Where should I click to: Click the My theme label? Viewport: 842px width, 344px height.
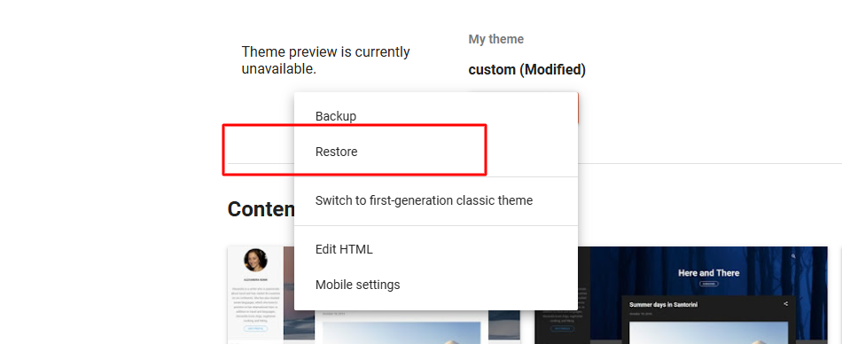click(495, 39)
